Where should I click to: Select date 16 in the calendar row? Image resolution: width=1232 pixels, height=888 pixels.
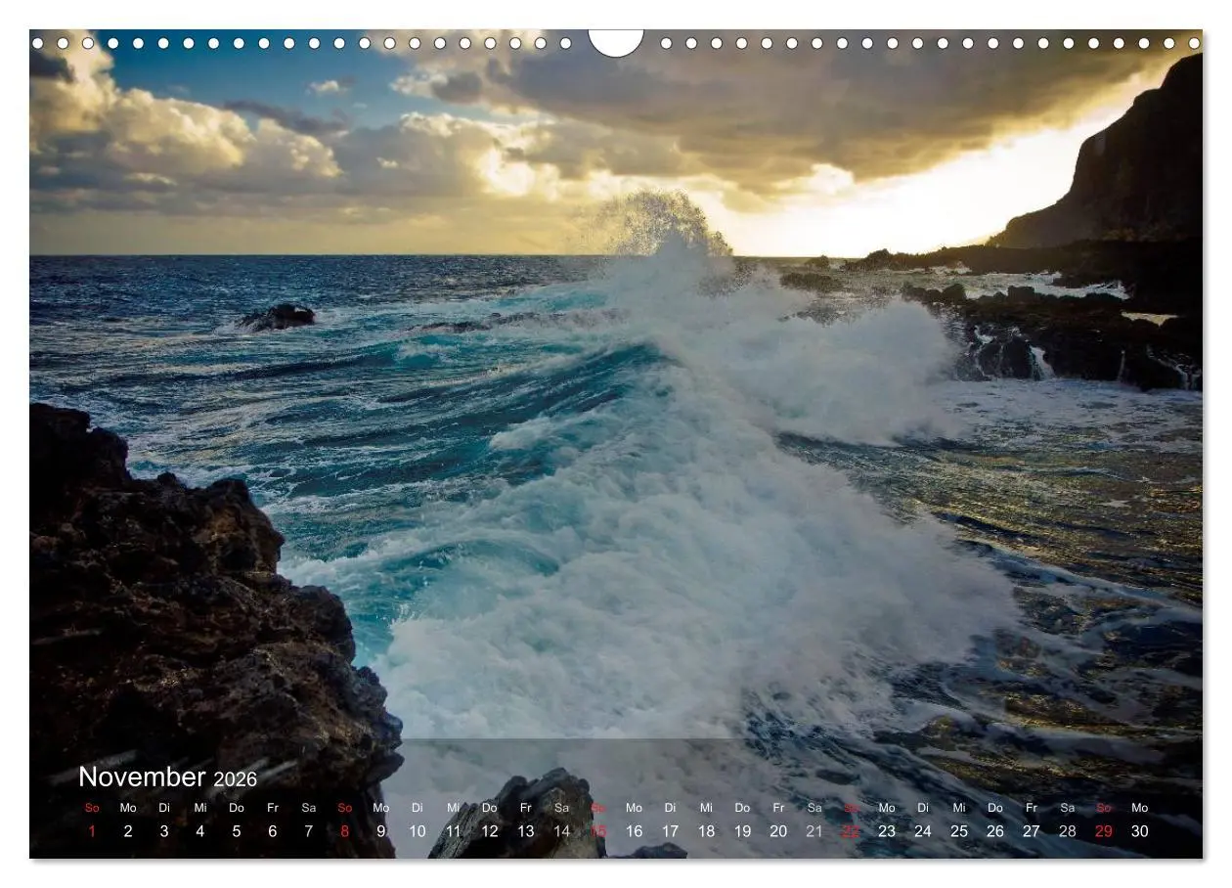click(x=635, y=831)
